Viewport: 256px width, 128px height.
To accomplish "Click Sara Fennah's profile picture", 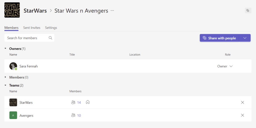I will click(x=13, y=66).
